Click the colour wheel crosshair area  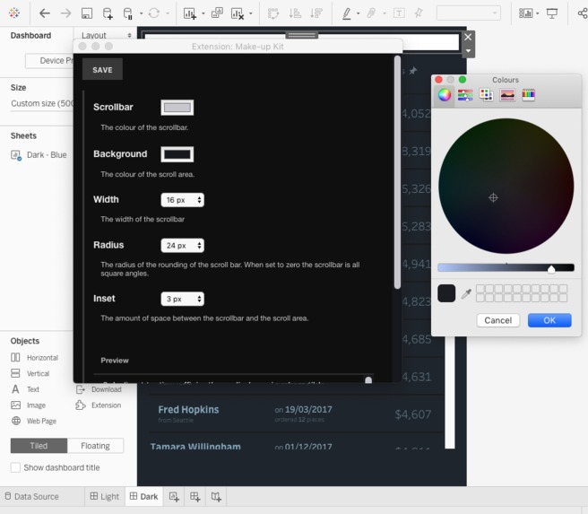(493, 197)
